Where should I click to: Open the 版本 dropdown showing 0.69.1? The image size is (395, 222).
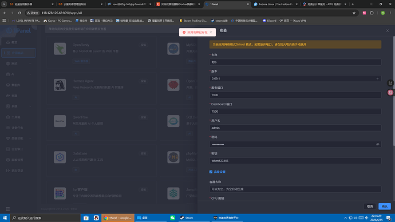295,78
